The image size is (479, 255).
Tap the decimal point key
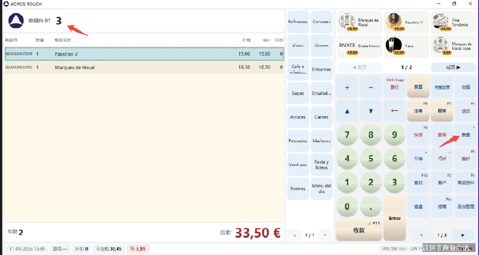pyautogui.click(x=370, y=206)
